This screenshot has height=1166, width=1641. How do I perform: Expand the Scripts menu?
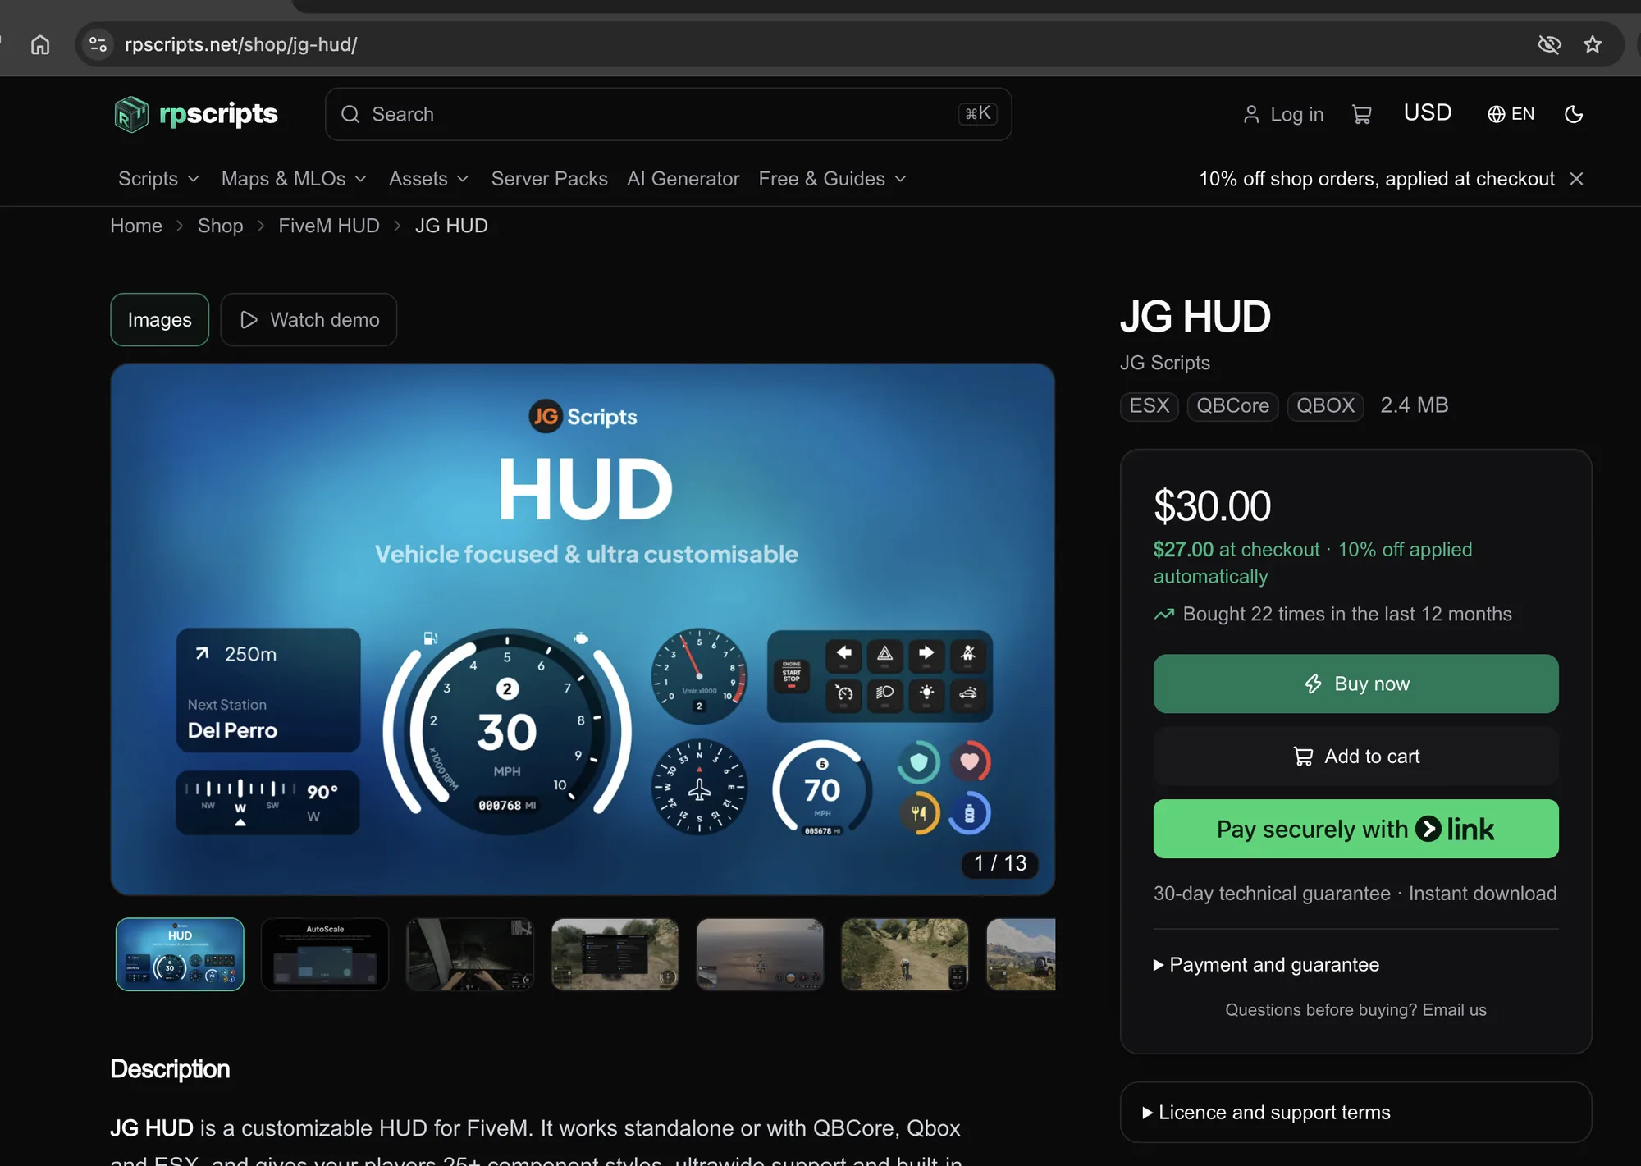tap(158, 179)
